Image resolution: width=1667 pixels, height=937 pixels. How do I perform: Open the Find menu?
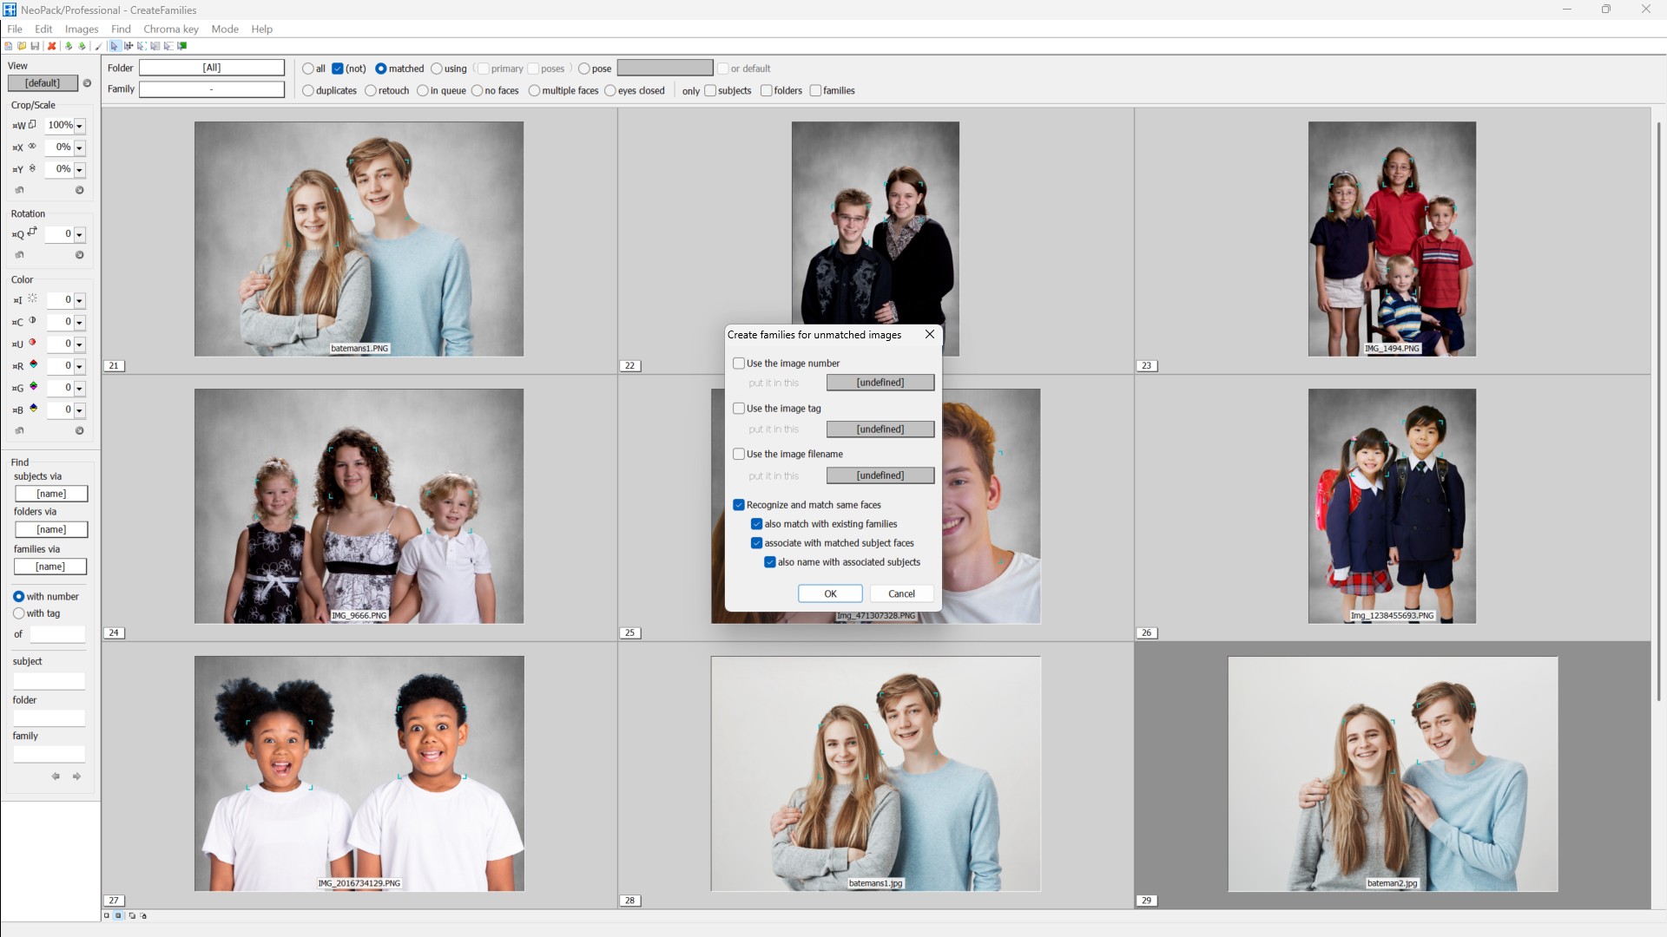tap(121, 29)
